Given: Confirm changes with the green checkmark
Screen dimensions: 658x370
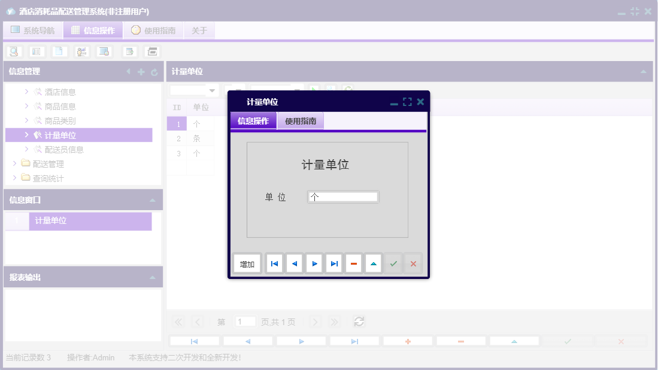Looking at the screenshot, I should (x=393, y=263).
